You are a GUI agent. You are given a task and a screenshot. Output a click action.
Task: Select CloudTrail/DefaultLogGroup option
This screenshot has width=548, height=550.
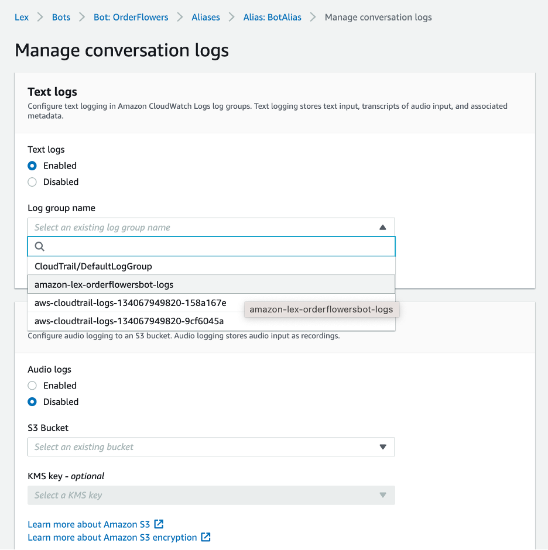pyautogui.click(x=94, y=266)
